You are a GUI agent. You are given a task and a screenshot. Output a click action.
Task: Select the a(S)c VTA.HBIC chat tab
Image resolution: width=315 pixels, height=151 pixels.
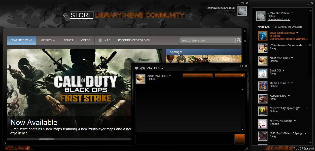149,68
